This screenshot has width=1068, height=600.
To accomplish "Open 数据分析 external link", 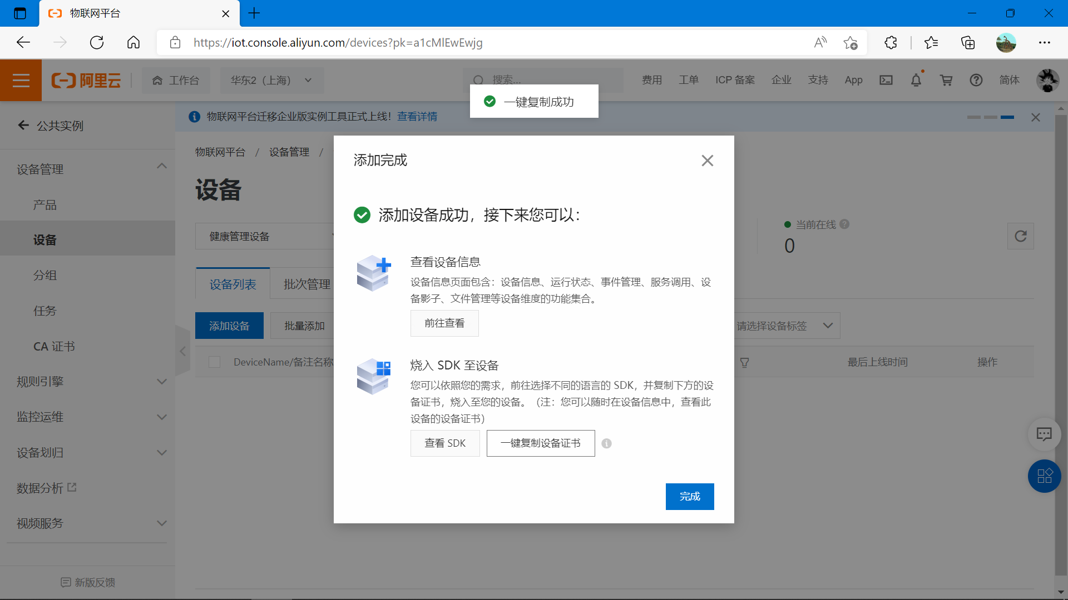I will [x=47, y=488].
